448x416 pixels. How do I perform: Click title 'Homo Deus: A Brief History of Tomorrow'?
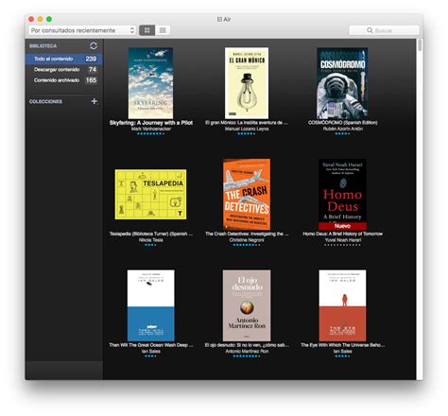342,234
